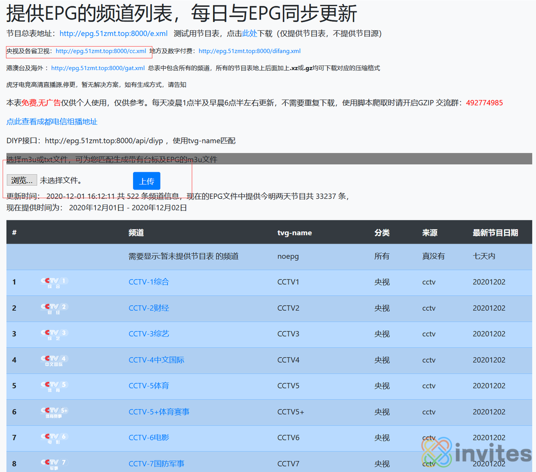This screenshot has width=536, height=472.
Task: Open the CCTV-1综合 channel link
Action: click(149, 282)
